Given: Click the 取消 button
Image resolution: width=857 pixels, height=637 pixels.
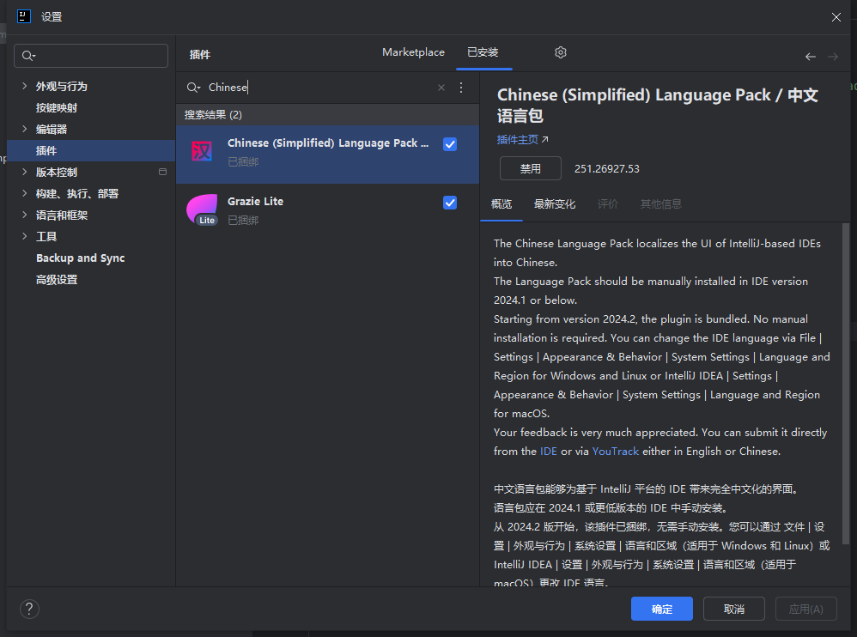Looking at the screenshot, I should click(x=733, y=609).
